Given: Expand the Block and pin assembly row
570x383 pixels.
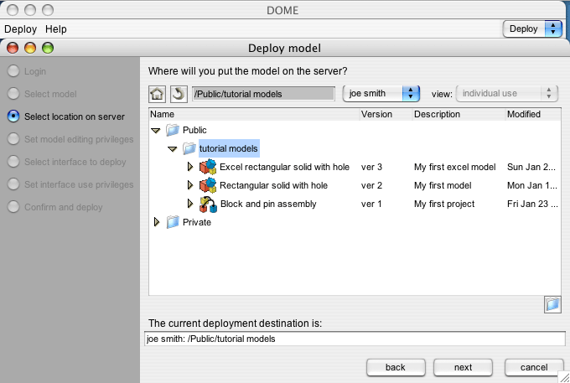Looking at the screenshot, I should 189,204.
